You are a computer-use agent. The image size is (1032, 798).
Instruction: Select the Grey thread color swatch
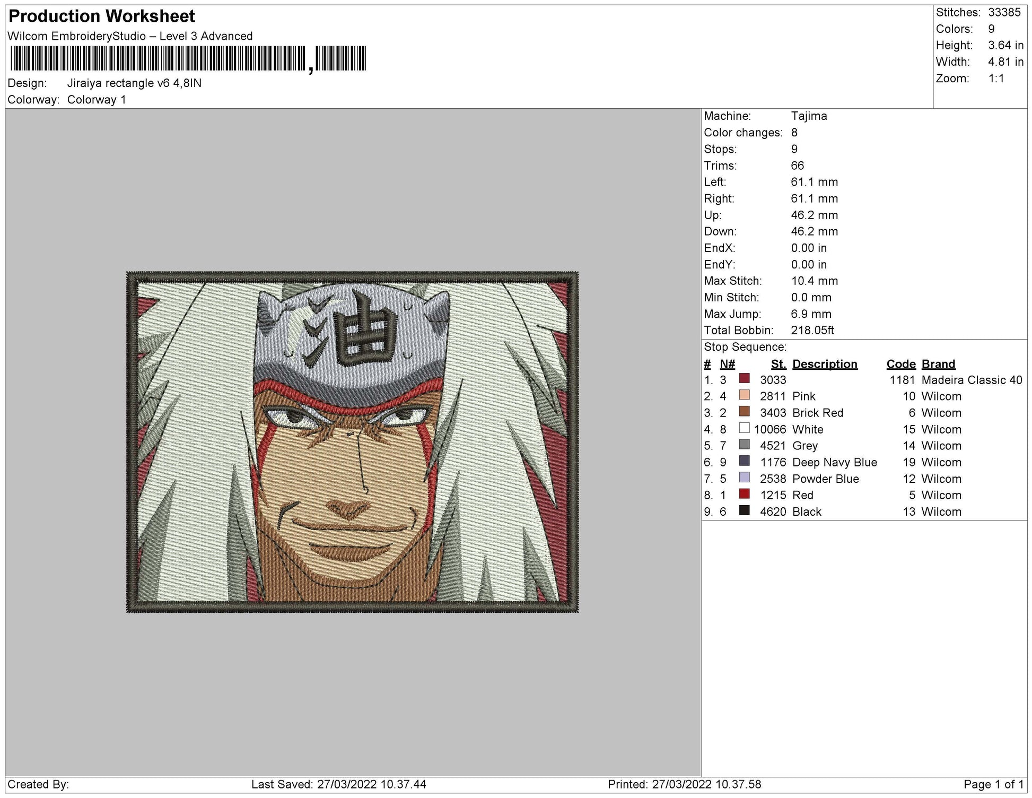click(x=744, y=445)
